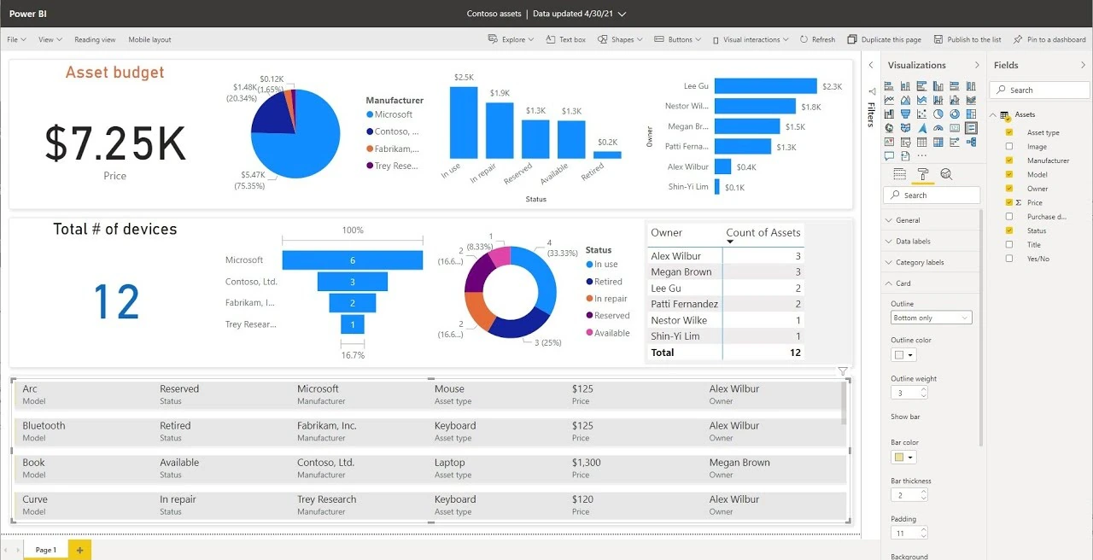Pick the matrix visualization icon
1093x560 pixels.
click(938, 142)
